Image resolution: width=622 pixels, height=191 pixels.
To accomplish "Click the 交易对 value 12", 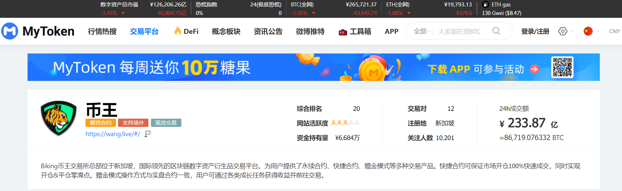I will coord(451,109).
